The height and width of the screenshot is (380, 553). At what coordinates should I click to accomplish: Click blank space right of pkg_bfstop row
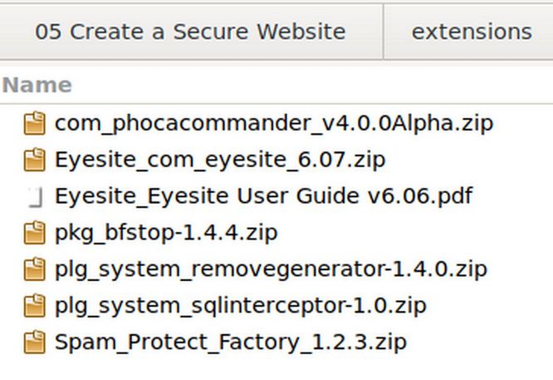pos(415,233)
